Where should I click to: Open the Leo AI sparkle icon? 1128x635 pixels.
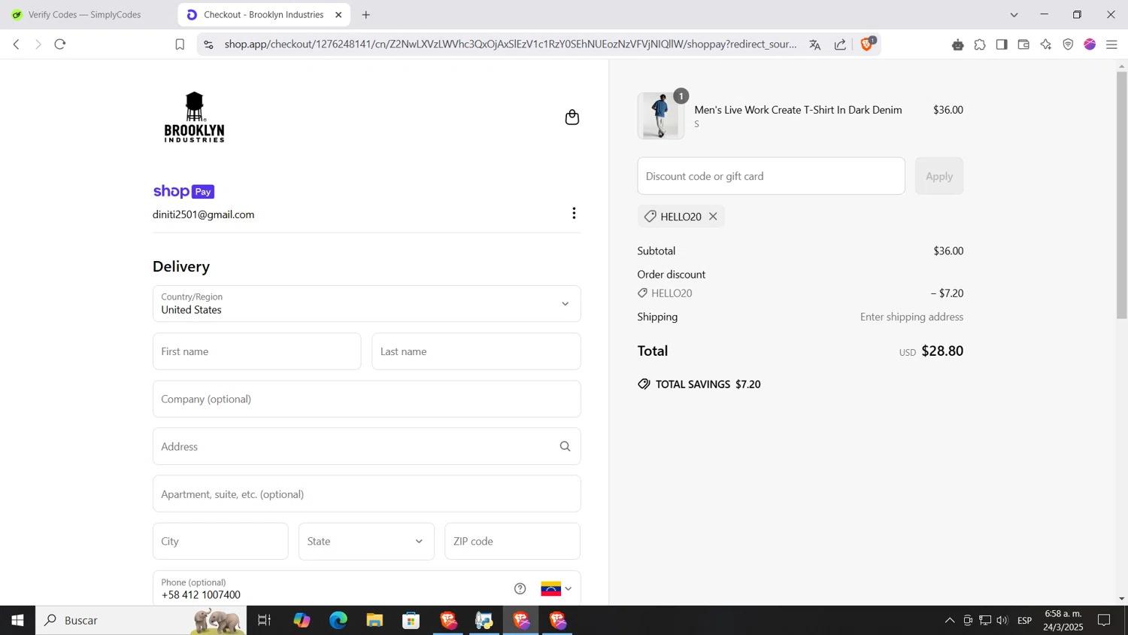[x=1046, y=44]
